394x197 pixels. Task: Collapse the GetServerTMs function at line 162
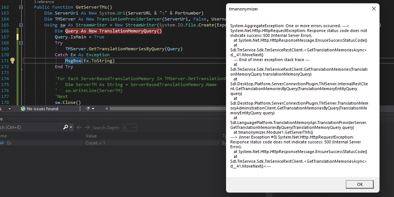pos(21,7)
